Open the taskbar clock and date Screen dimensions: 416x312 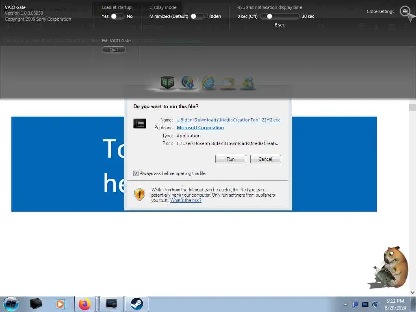pyautogui.click(x=395, y=304)
